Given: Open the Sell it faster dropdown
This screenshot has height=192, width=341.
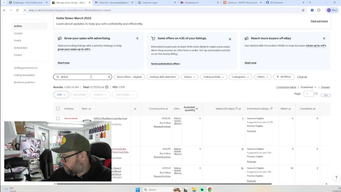Looking at the screenshot, I should click(125, 95).
